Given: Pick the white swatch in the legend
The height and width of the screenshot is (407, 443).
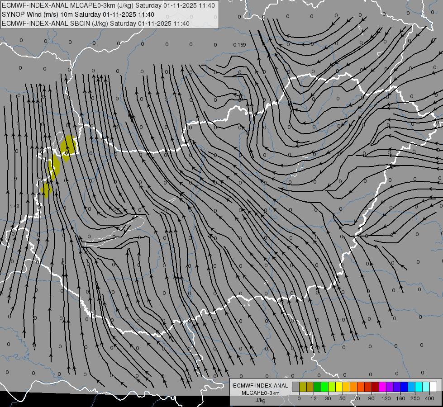Looking at the screenshot, I should (433, 387).
